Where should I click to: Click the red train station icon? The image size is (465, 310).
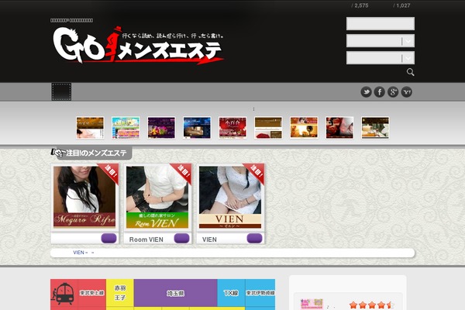coord(64,294)
